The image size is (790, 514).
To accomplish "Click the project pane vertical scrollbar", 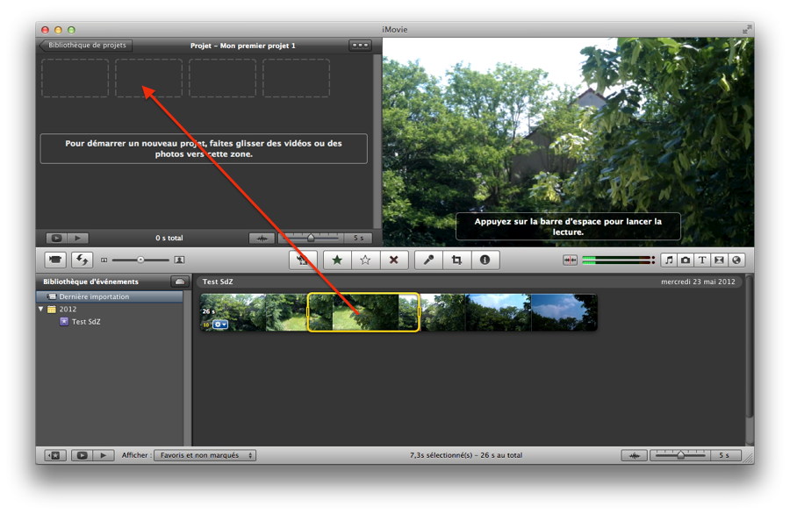I will click(377, 141).
